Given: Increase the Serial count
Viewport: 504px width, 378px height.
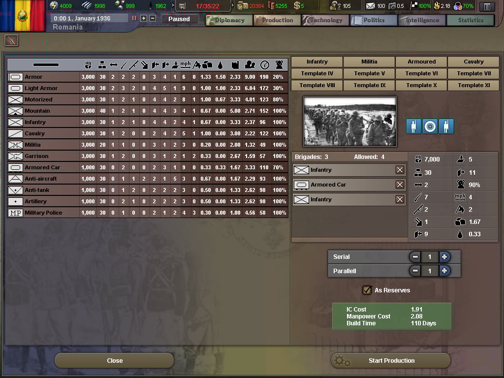Looking at the screenshot, I should (x=444, y=257).
